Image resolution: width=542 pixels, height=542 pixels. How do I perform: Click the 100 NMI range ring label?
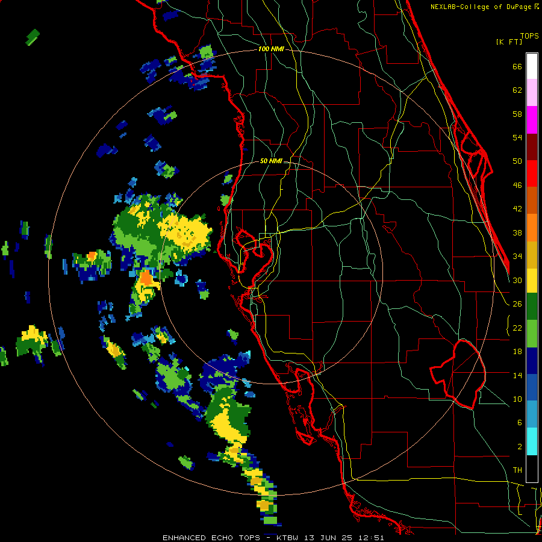tap(271, 49)
